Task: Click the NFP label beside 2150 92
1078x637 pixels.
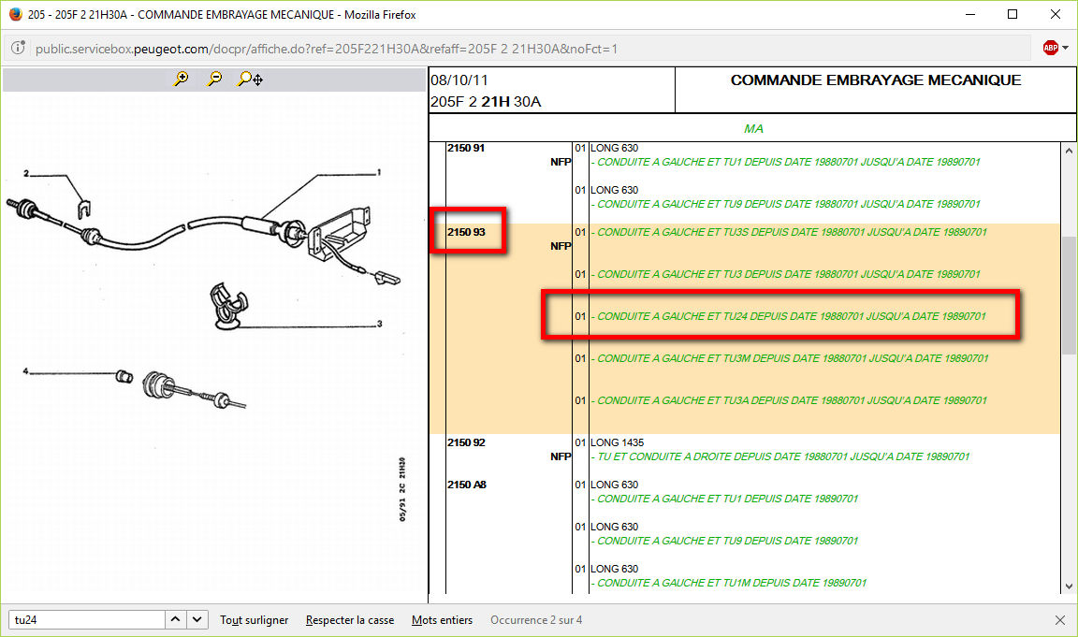Action: click(561, 456)
